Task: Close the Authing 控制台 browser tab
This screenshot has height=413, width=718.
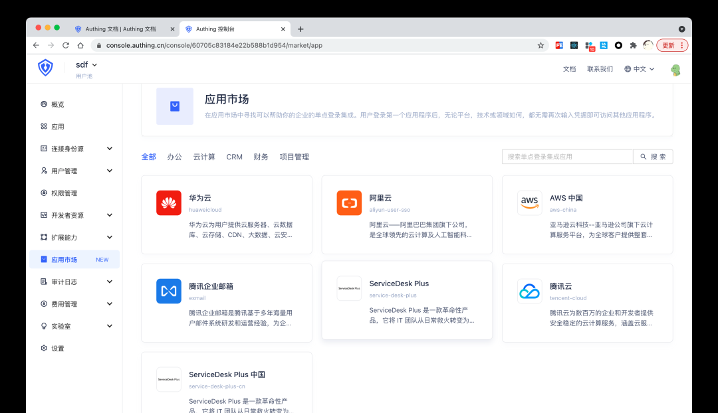Action: 283,29
